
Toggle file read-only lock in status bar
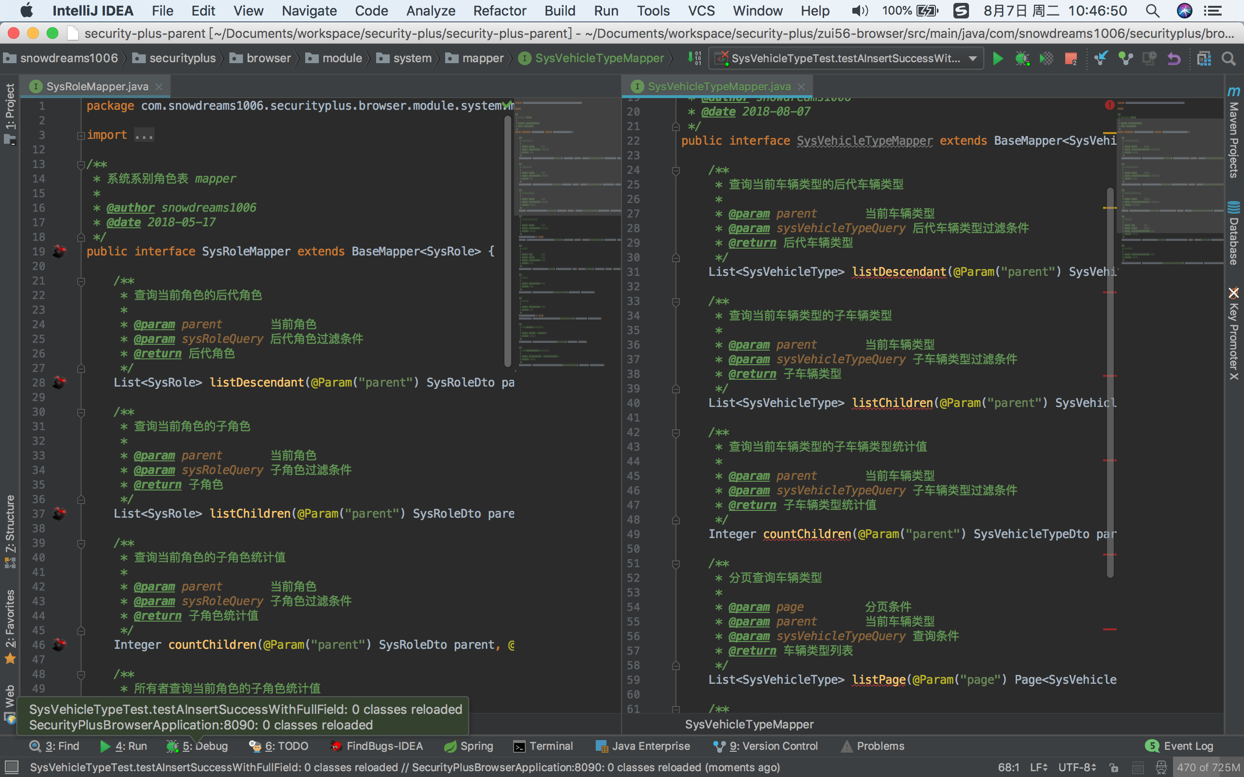[x=1113, y=767]
